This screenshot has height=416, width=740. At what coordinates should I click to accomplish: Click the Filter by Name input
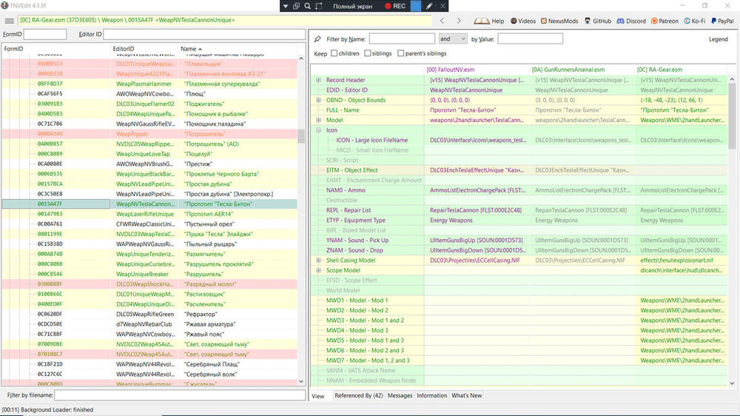tap(402, 38)
